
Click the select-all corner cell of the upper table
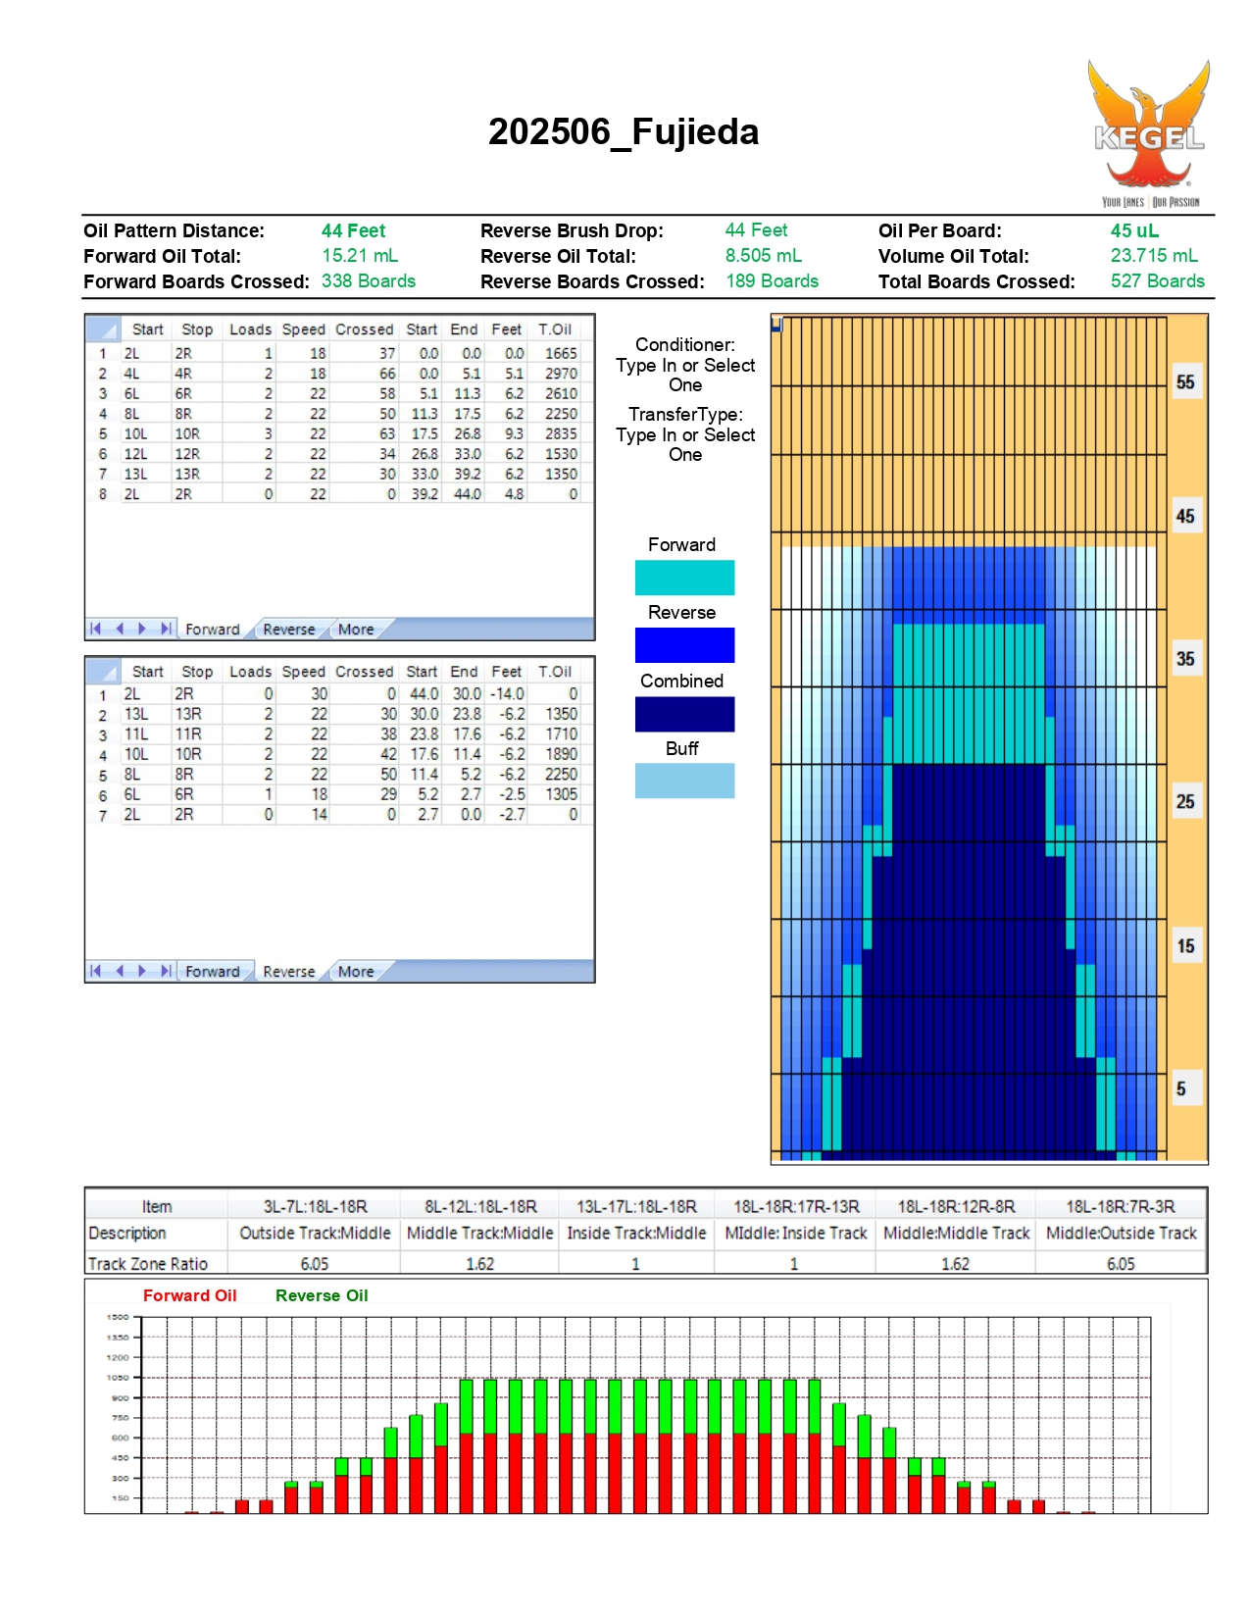tap(103, 329)
